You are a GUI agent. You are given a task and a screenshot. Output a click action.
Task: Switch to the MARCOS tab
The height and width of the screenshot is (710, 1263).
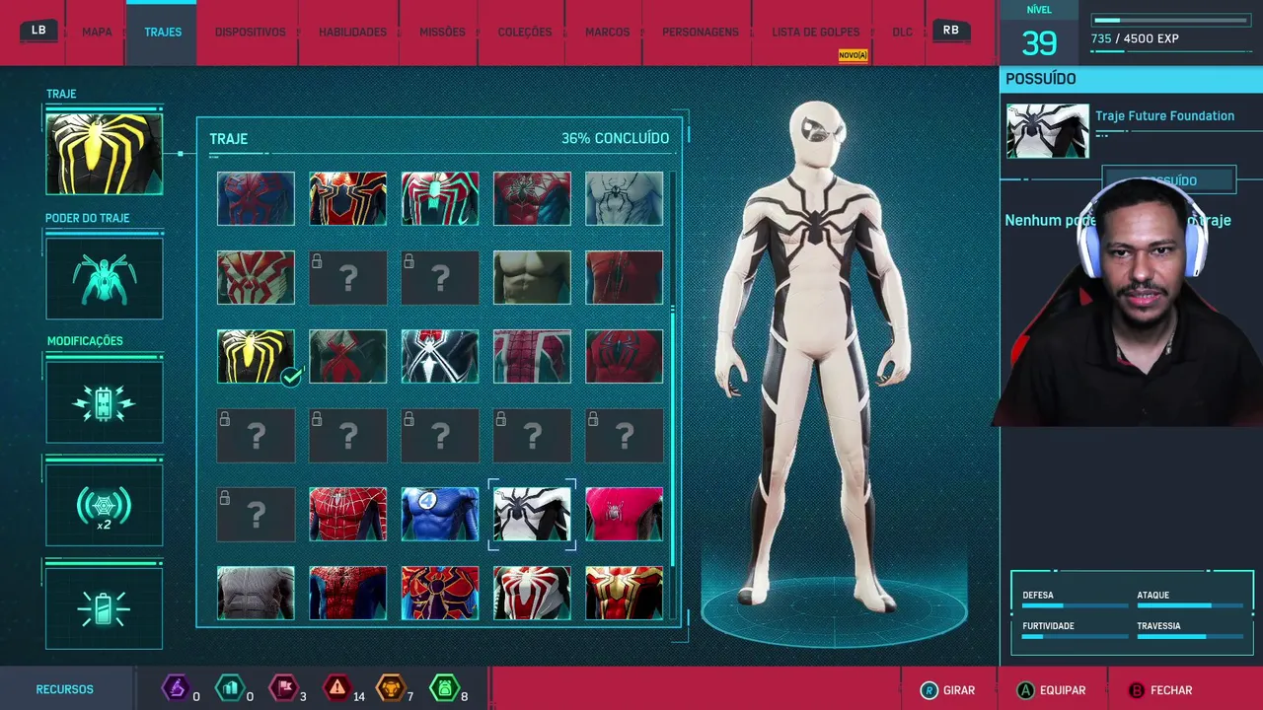click(607, 32)
